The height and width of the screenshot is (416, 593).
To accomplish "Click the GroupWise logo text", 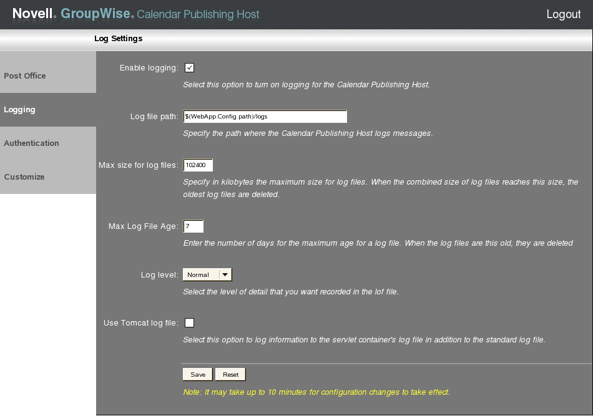I will (97, 14).
